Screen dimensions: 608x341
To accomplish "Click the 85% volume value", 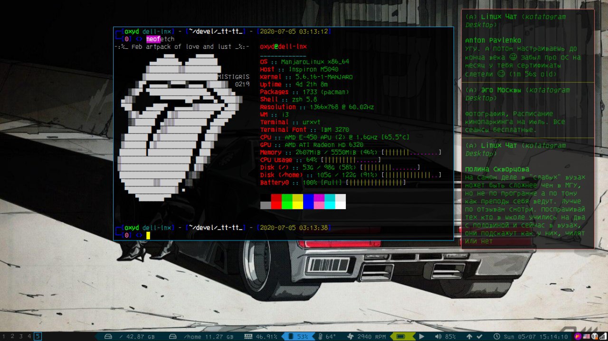I will [x=450, y=337].
